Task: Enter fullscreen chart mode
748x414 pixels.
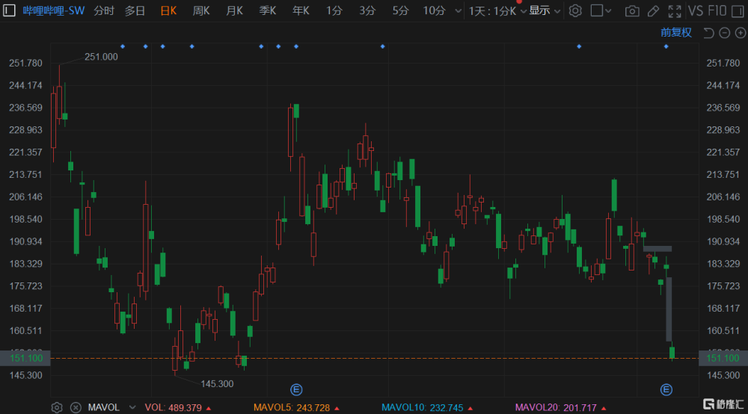Action: pos(675,11)
